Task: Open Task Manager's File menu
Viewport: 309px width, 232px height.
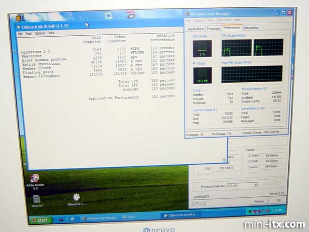Action: (x=188, y=20)
